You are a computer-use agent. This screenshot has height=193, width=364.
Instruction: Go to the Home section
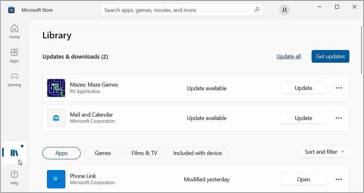[x=15, y=32]
